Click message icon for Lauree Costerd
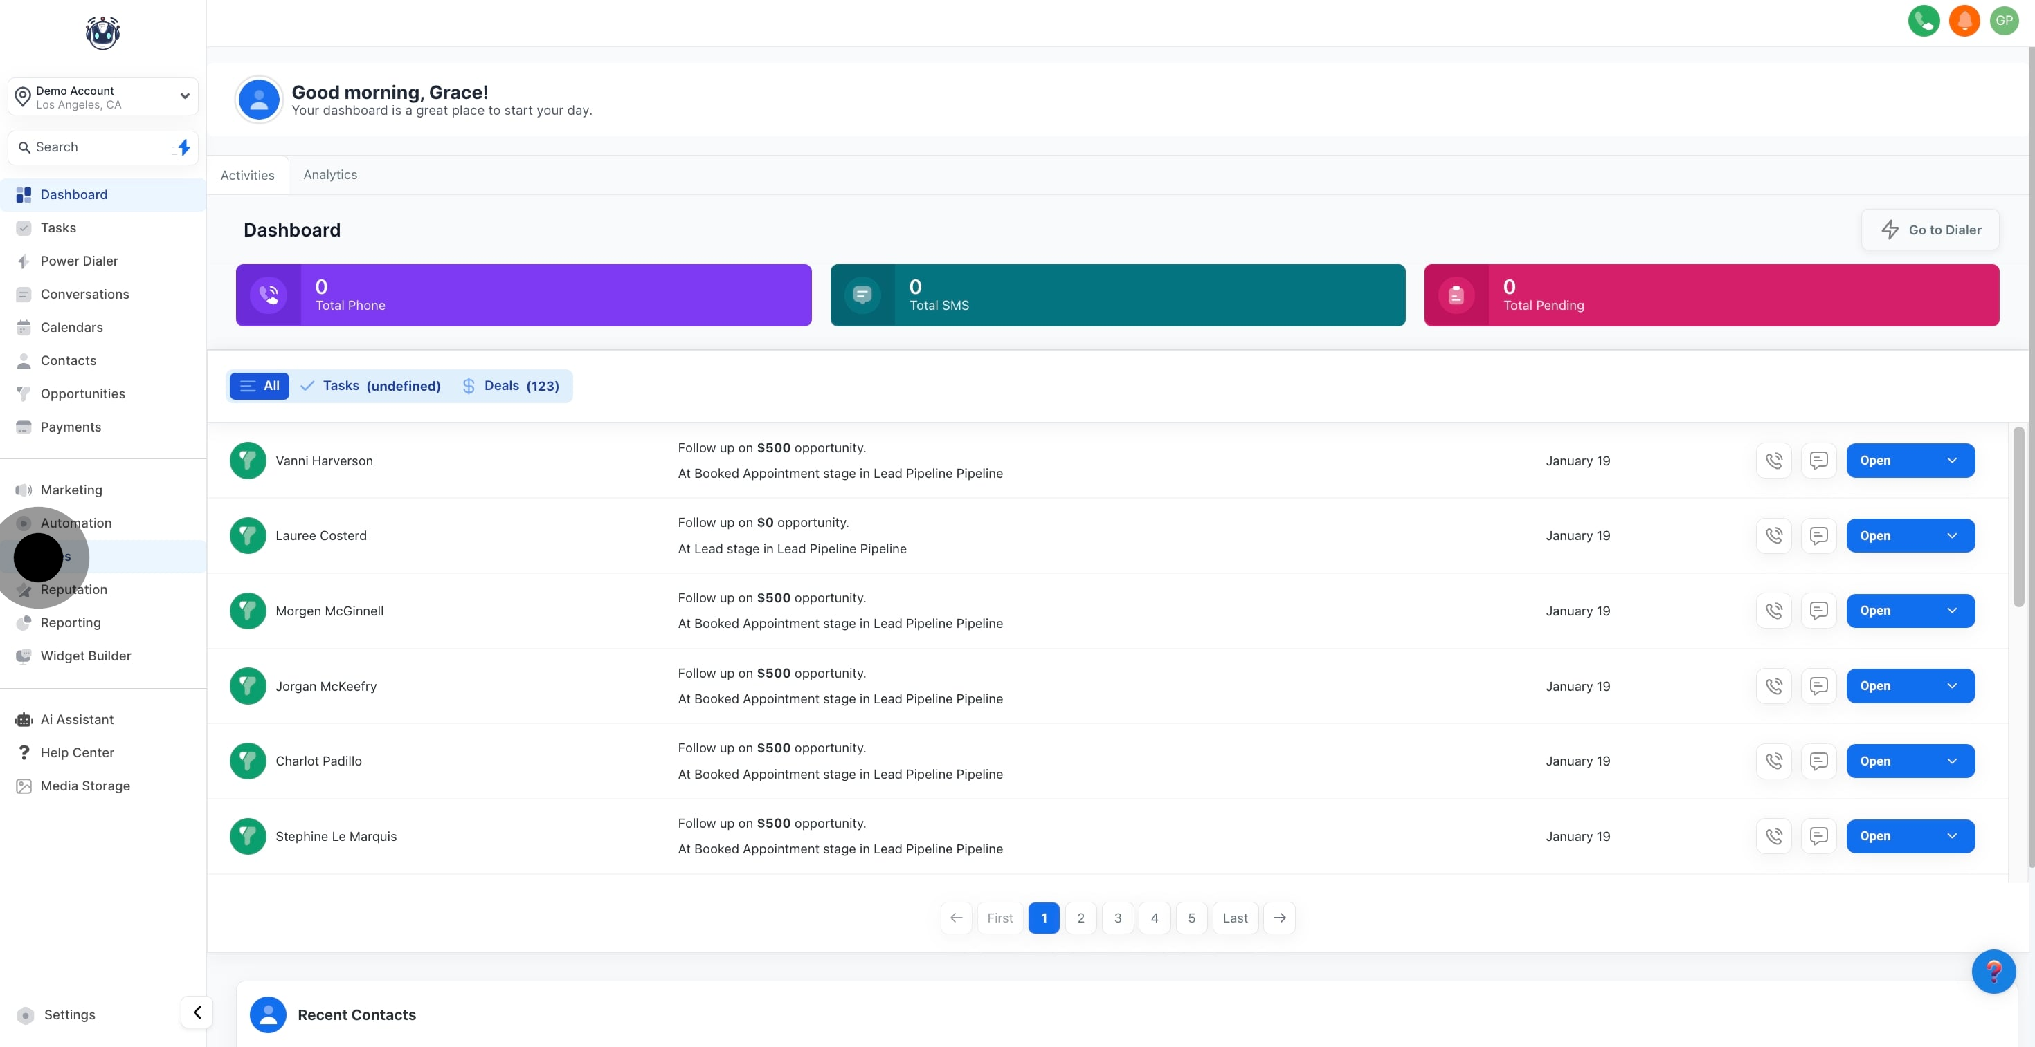The height and width of the screenshot is (1047, 2035). [1818, 536]
